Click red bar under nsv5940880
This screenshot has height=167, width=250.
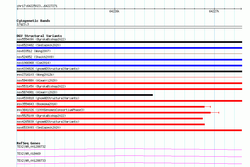tap(129, 83)
